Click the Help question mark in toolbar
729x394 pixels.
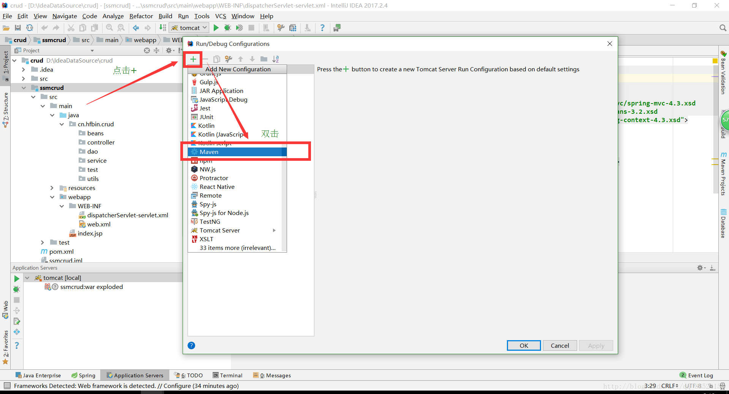(x=322, y=28)
